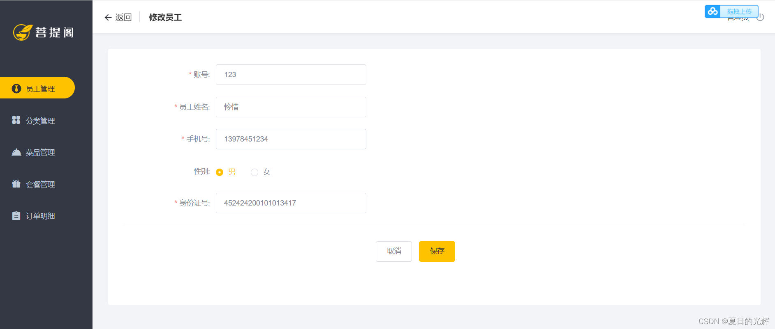Screen dimensions: 775x329
Task: Click the yellow 保存 button
Action: (437, 251)
